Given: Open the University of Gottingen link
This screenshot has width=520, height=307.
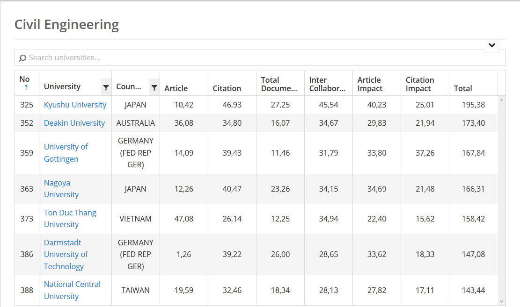Looking at the screenshot, I should (66, 153).
